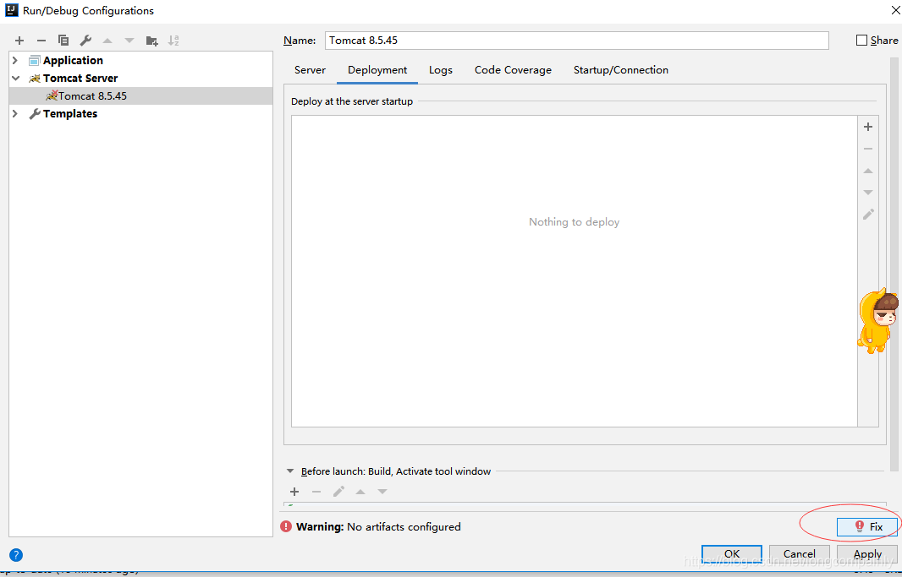This screenshot has height=577, width=902.
Task: Edit the Before launch task
Action: [338, 492]
